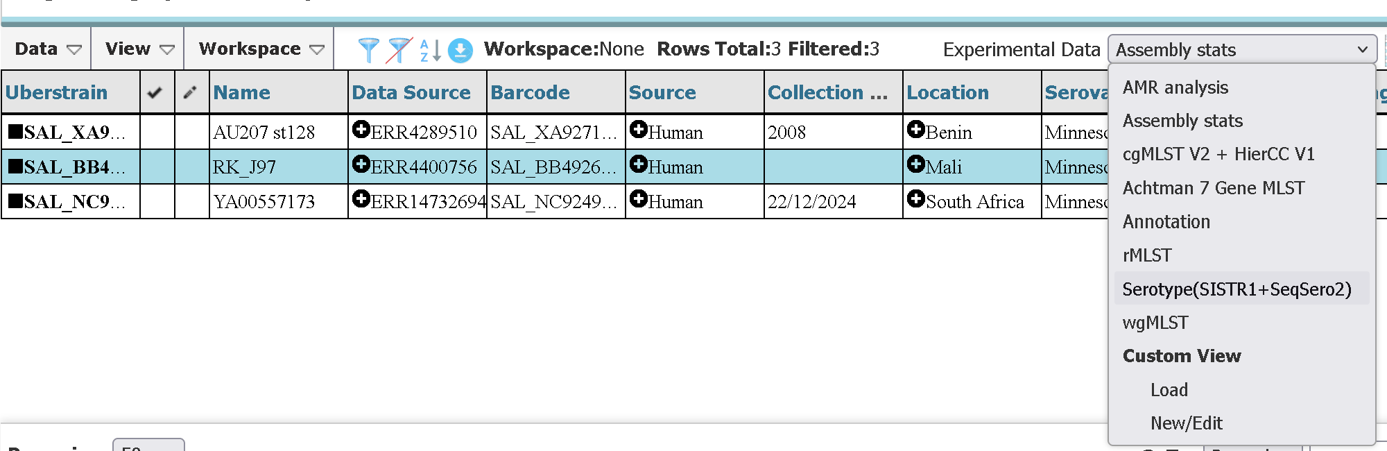Click the A-Z sort icon
The width and height of the screenshot is (1387, 451).
click(x=430, y=50)
